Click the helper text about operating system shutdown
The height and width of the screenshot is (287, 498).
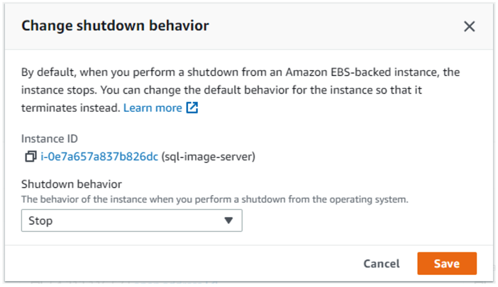click(x=214, y=199)
